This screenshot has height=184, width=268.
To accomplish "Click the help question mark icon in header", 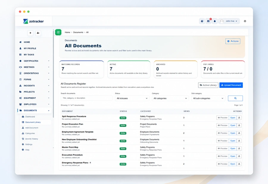I will coord(202,21).
